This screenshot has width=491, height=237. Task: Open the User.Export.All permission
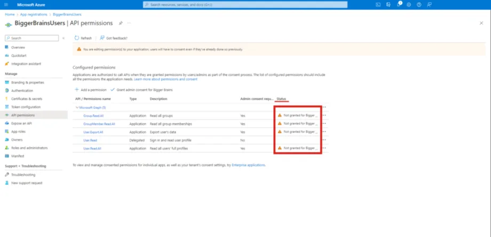(x=93, y=132)
